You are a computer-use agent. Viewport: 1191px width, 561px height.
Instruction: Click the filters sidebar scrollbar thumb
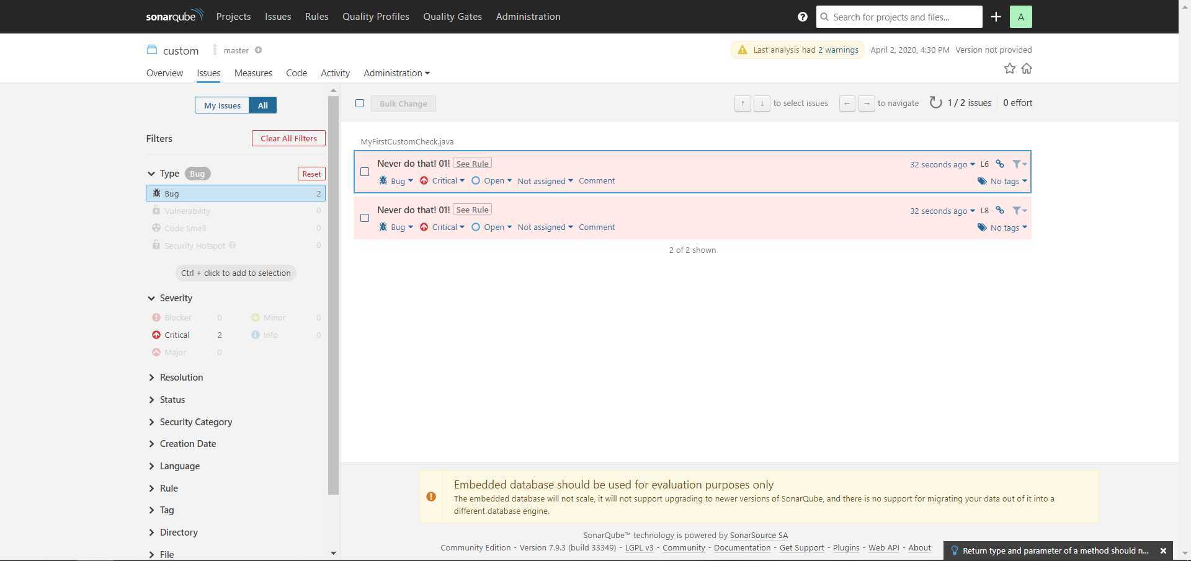click(333, 295)
